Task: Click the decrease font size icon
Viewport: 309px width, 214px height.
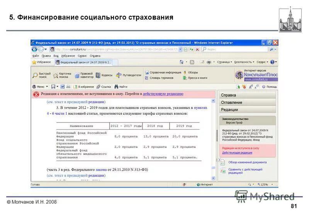Action: tap(257, 87)
